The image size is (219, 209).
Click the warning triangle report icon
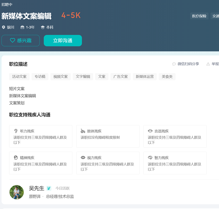click(208, 64)
